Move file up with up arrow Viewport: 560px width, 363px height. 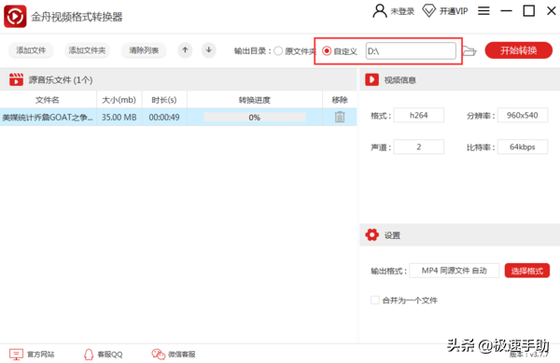click(185, 50)
